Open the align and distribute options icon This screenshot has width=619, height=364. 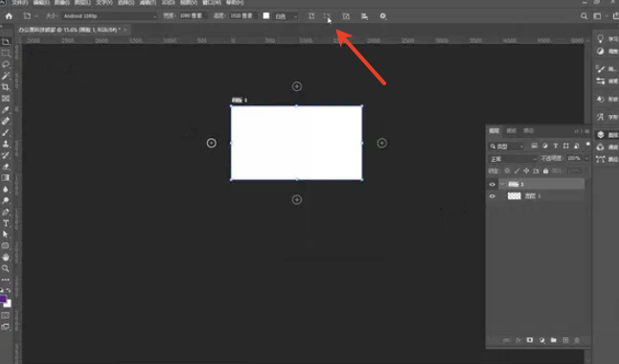coord(364,16)
